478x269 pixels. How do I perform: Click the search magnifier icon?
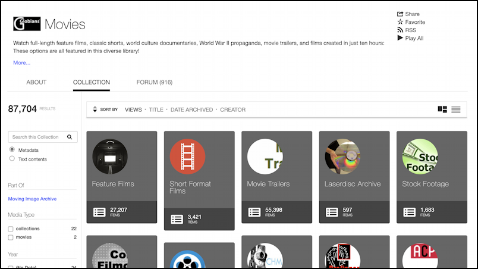point(70,137)
